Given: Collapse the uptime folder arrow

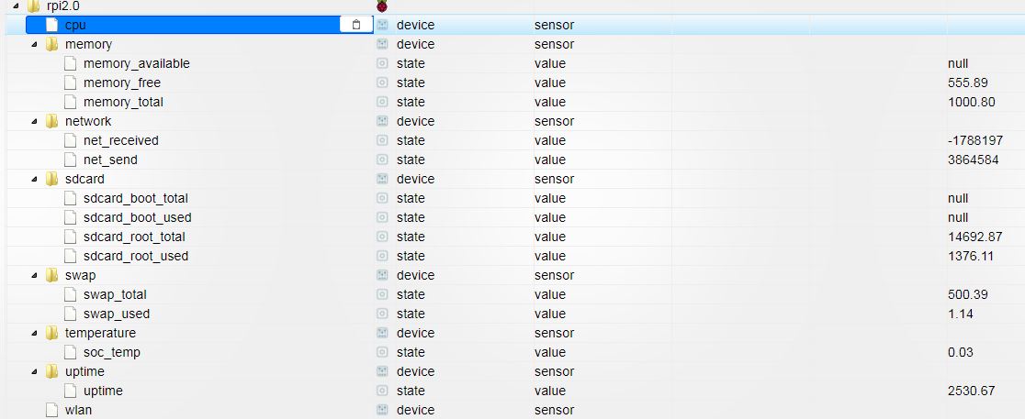Looking at the screenshot, I should [34, 372].
